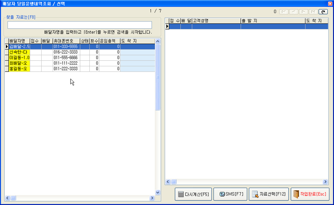The width and height of the screenshot is (334, 205).
Task: Click the right grid's 접수 column header
Action: (175, 21)
